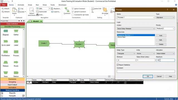178x100 pixels.
Task: Open the FILE menu
Action: coord(4,5)
